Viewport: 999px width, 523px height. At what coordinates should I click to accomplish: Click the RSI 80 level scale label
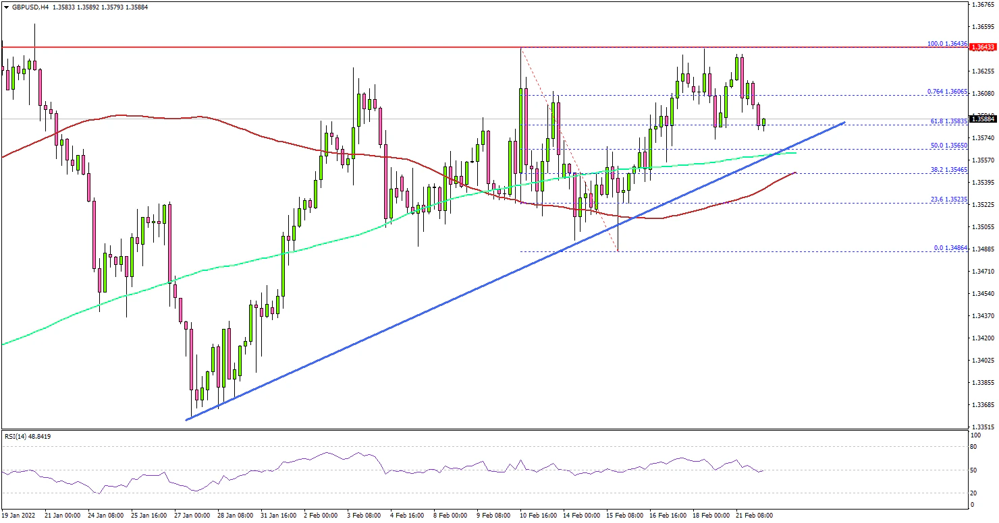[974, 446]
